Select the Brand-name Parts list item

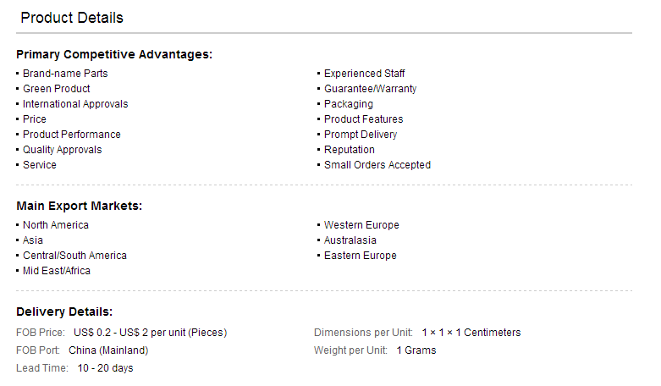click(65, 74)
